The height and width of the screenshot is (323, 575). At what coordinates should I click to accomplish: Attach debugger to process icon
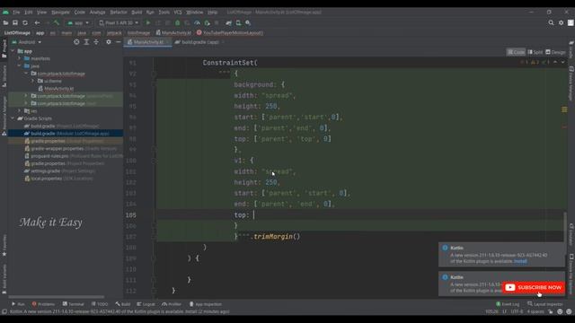(207, 22)
